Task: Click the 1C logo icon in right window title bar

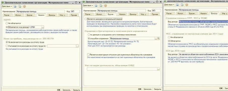Action: point(165,1)
